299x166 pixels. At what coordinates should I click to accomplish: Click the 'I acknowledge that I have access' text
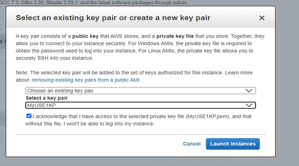(x=138, y=120)
